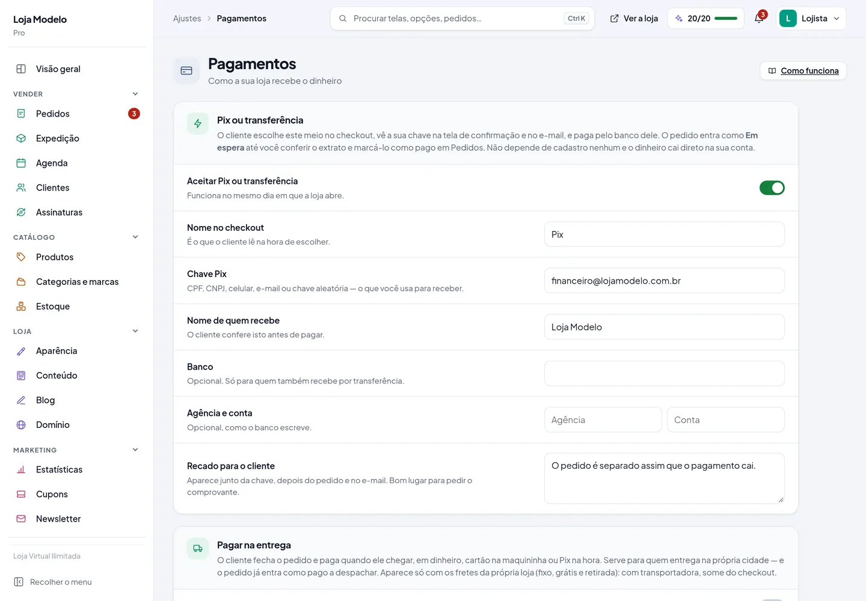Image resolution: width=866 pixels, height=601 pixels.
Task: Collapse the CATÁLOGO sidebar section
Action: [135, 237]
